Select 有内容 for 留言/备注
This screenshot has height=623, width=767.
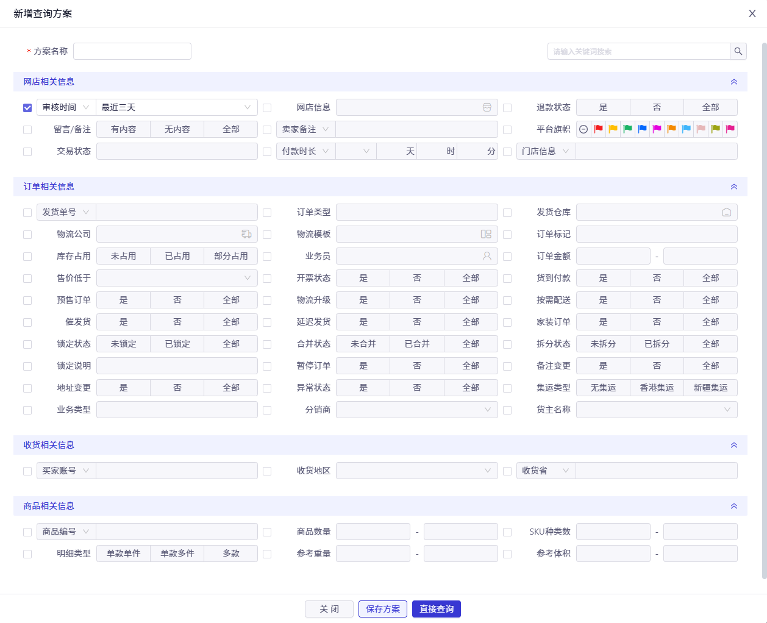point(124,129)
